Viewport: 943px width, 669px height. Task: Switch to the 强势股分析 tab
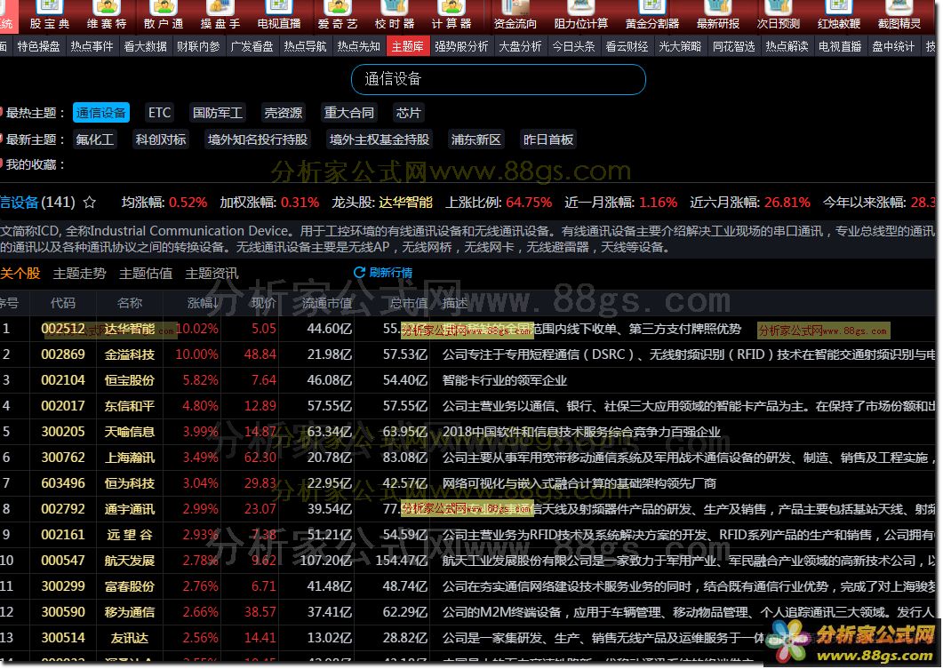point(461,46)
